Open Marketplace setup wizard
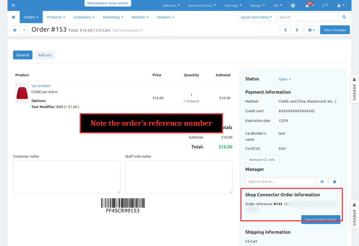 coord(108,3)
